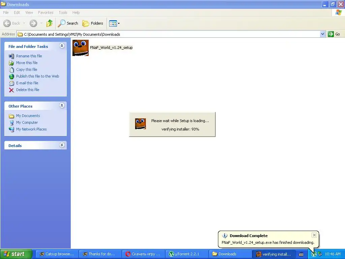The image size is (345, 259).
Task: Click the folder icon in address bar
Action: point(20,34)
